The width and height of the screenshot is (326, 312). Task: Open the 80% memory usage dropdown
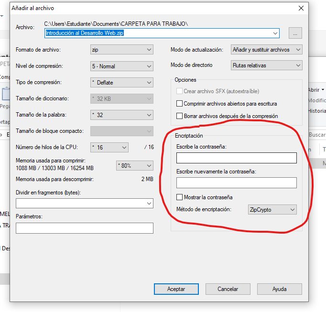[x=135, y=166]
